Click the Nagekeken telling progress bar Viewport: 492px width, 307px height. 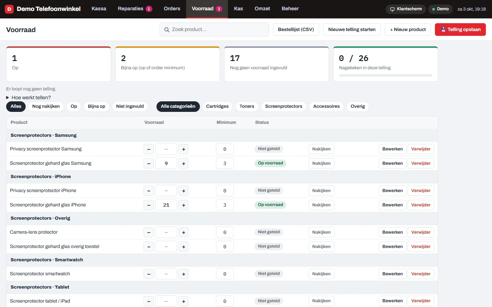click(x=385, y=75)
